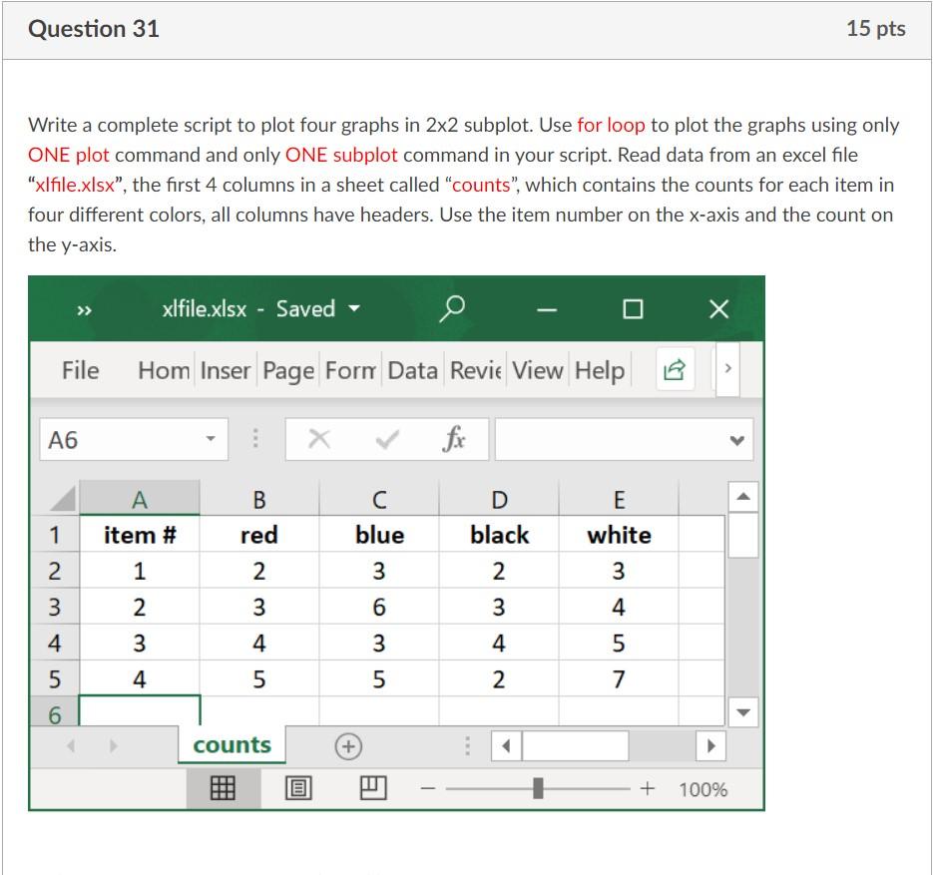Open the File menu
Image resolution: width=933 pixels, height=875 pixels.
[x=80, y=369]
